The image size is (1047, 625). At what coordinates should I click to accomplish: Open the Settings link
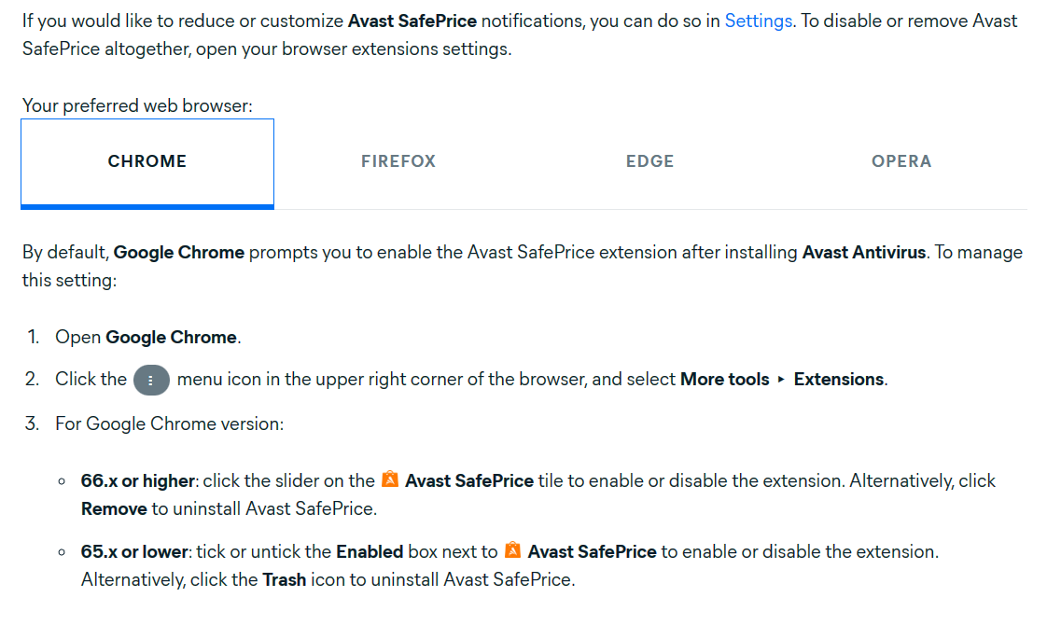758,21
